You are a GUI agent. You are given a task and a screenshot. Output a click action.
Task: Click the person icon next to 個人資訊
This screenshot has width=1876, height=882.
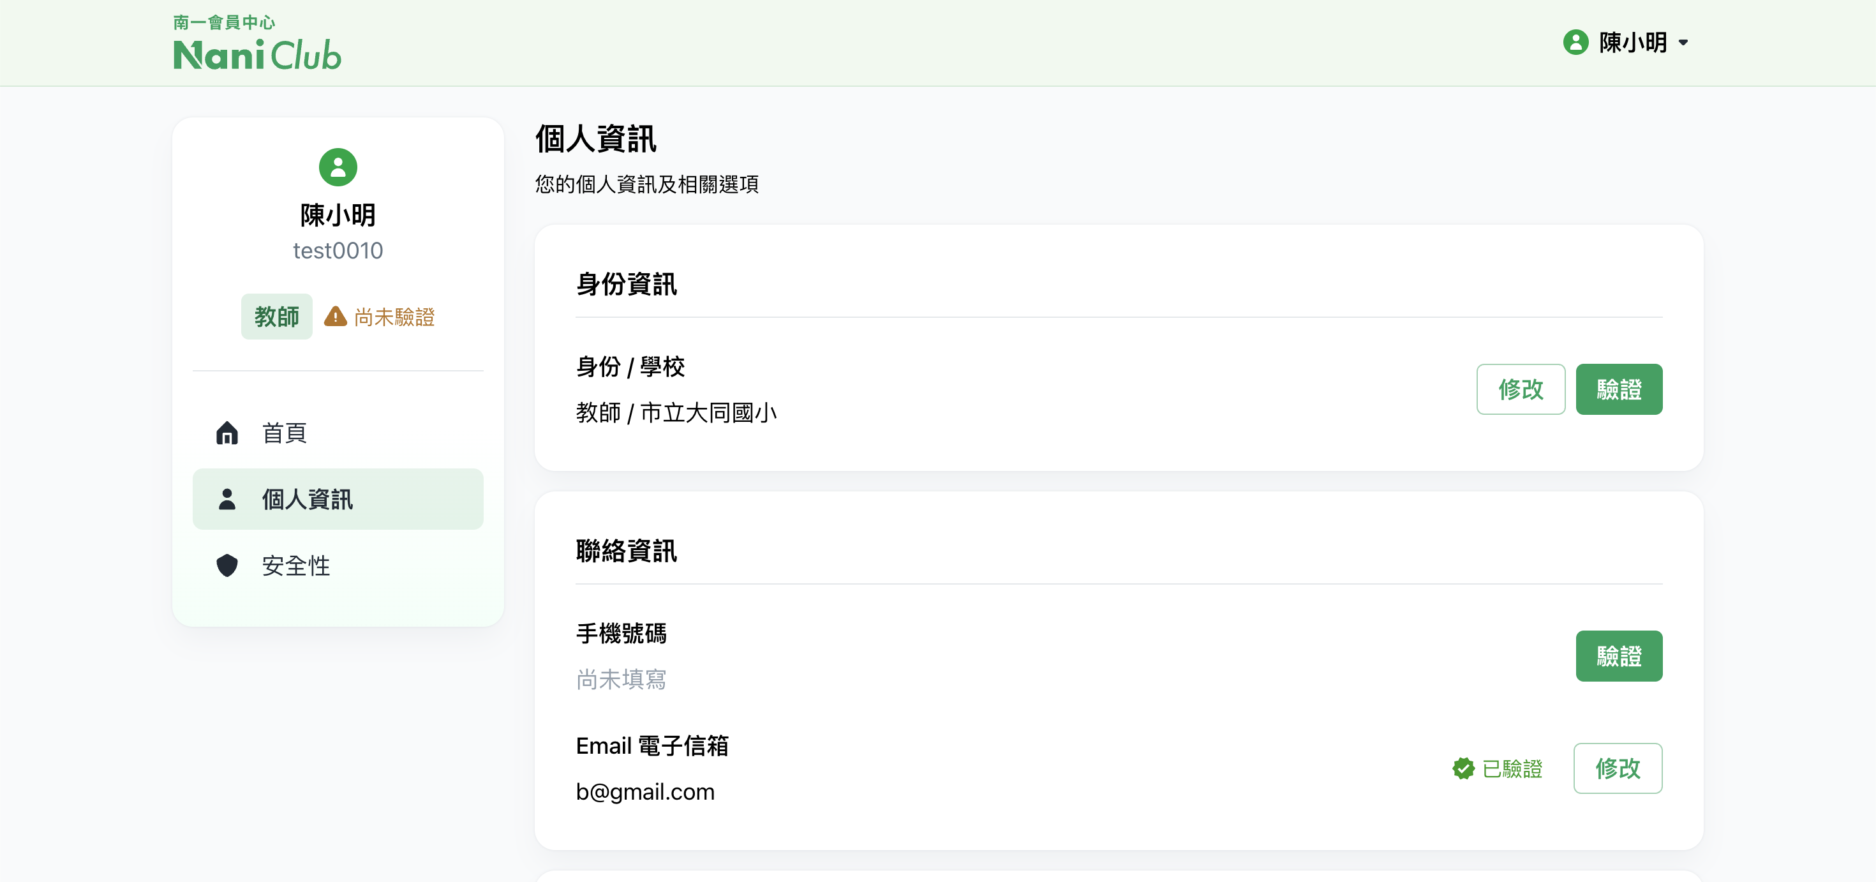pos(227,499)
